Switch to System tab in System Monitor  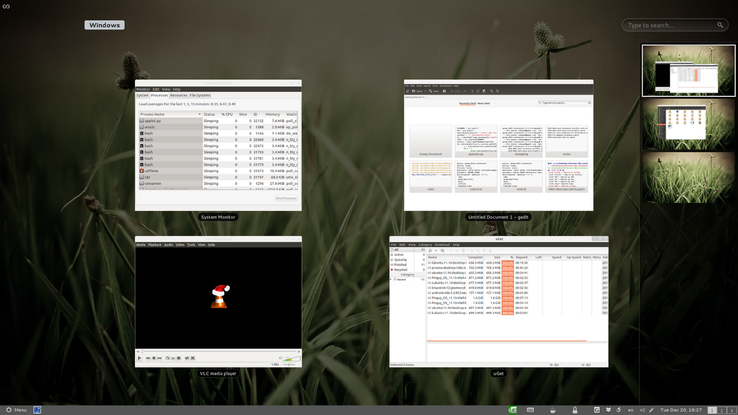point(143,95)
